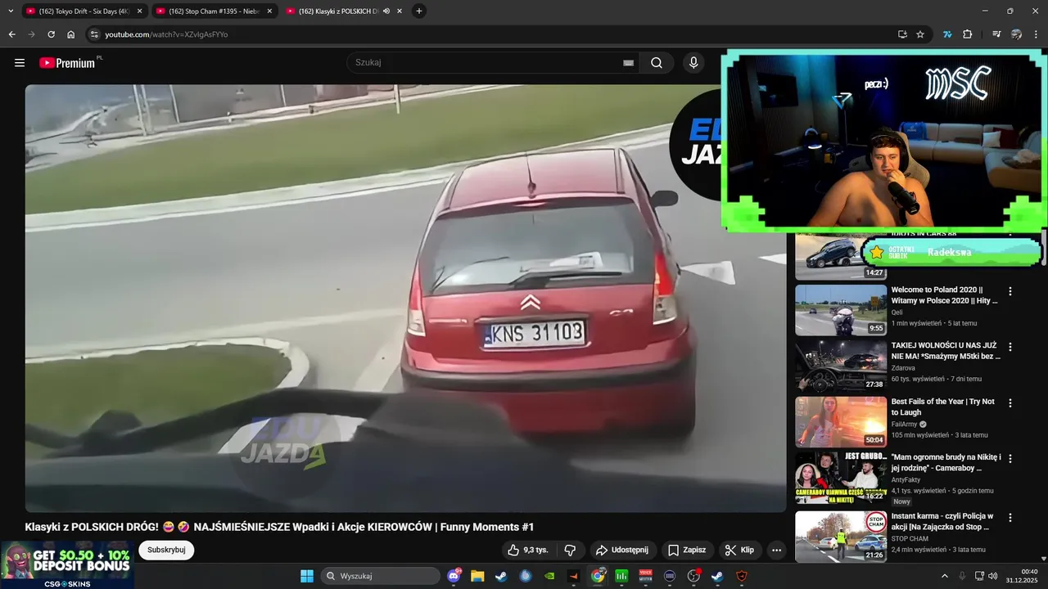Image resolution: width=1048 pixels, height=589 pixels.
Task: Reload the page in Chrome
Action: pos(51,34)
